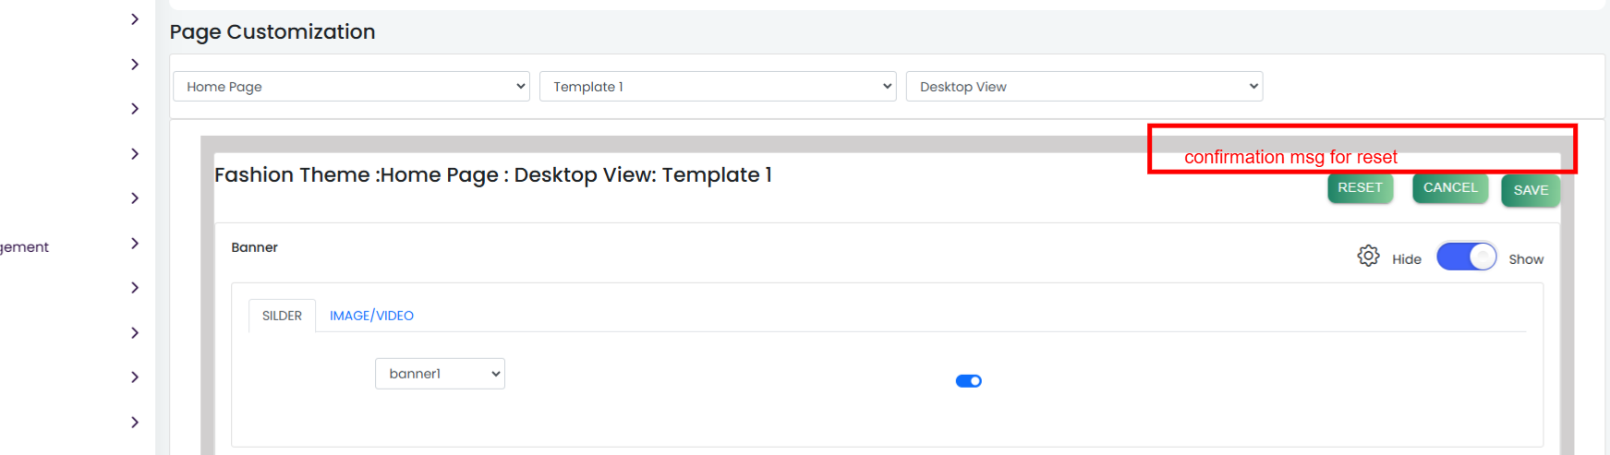Viewport: 1610px width, 455px height.
Task: Open the Desktop View dropdown
Action: pos(1084,87)
